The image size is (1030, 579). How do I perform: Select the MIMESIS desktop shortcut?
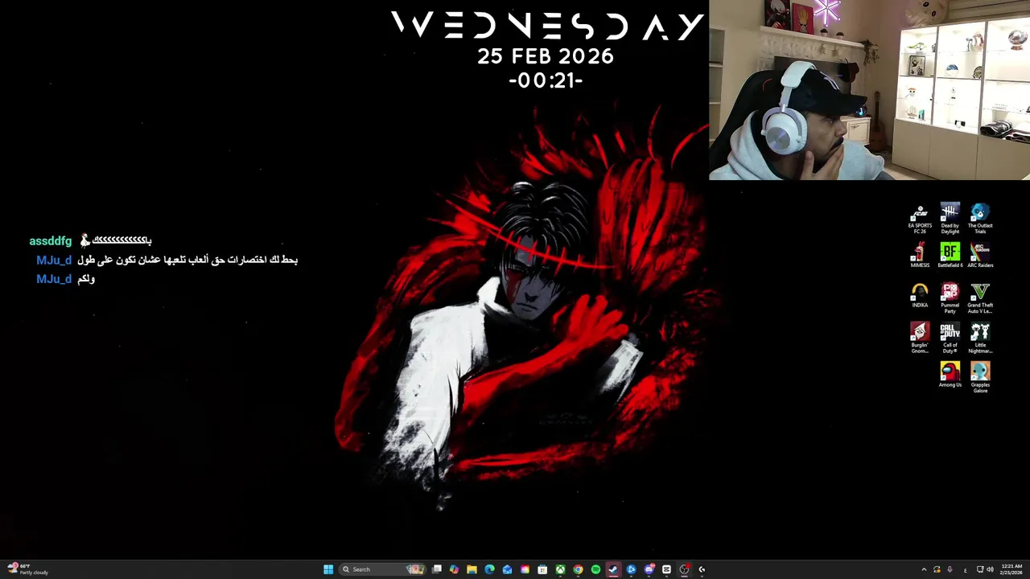click(x=920, y=256)
